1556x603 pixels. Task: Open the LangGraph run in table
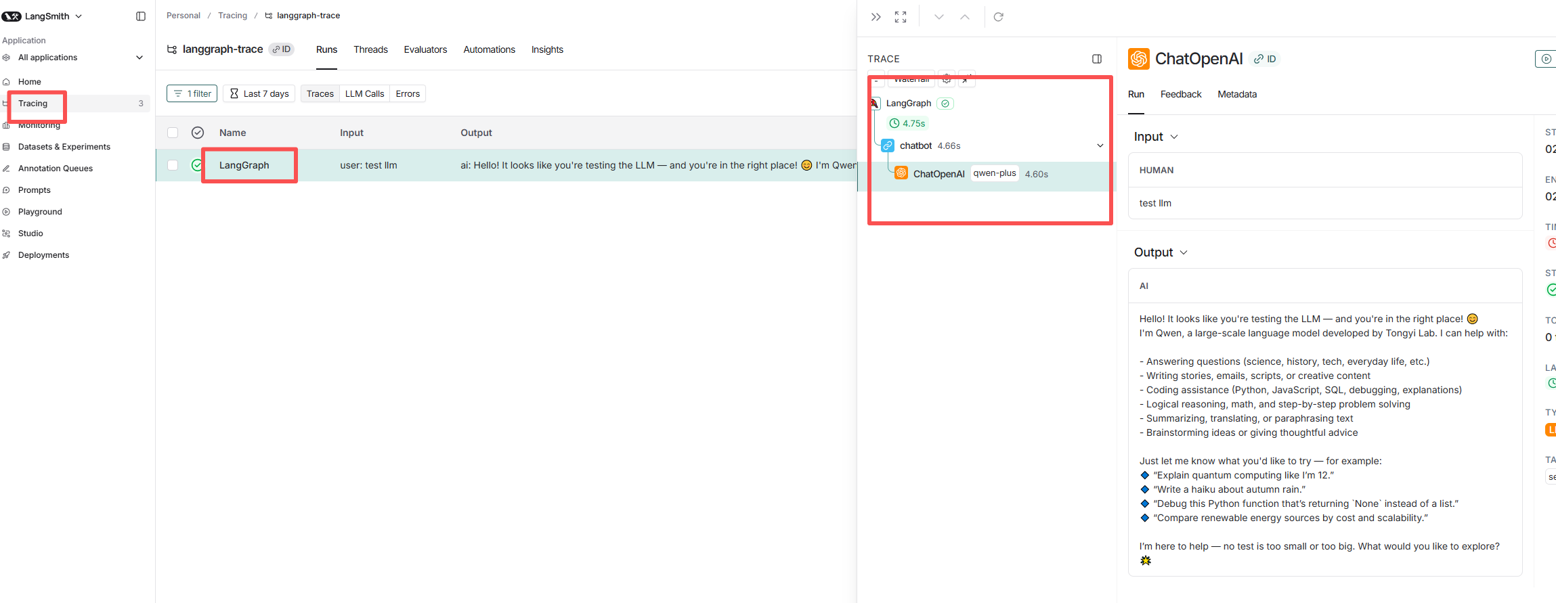pyautogui.click(x=244, y=165)
